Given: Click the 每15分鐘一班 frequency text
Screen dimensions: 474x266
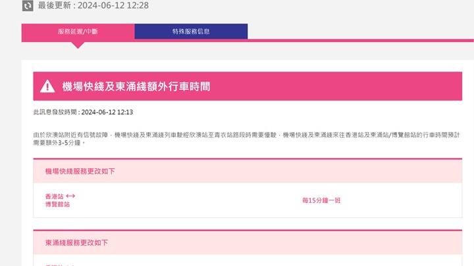Looking at the screenshot, I should pos(321,200).
